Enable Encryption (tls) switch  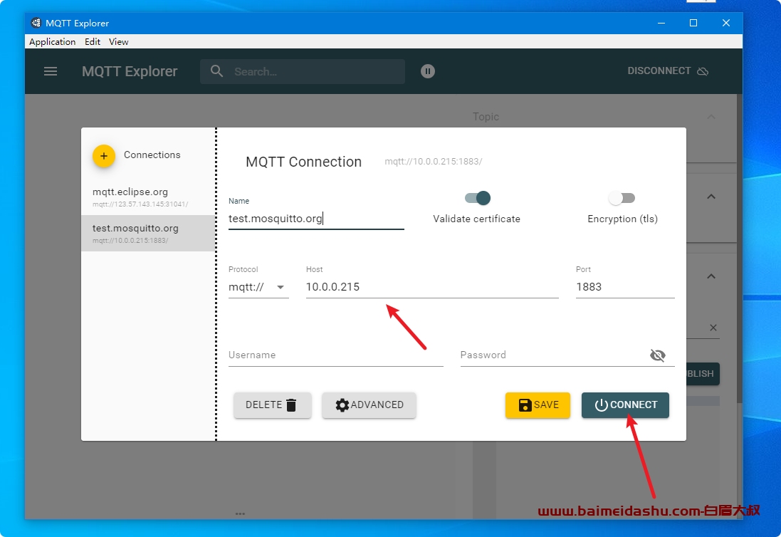(x=622, y=198)
